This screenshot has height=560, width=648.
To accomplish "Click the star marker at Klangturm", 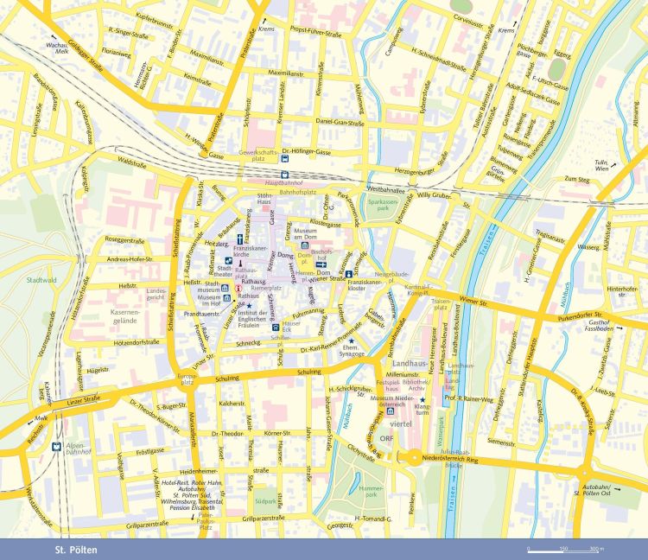I will pyautogui.click(x=422, y=398).
